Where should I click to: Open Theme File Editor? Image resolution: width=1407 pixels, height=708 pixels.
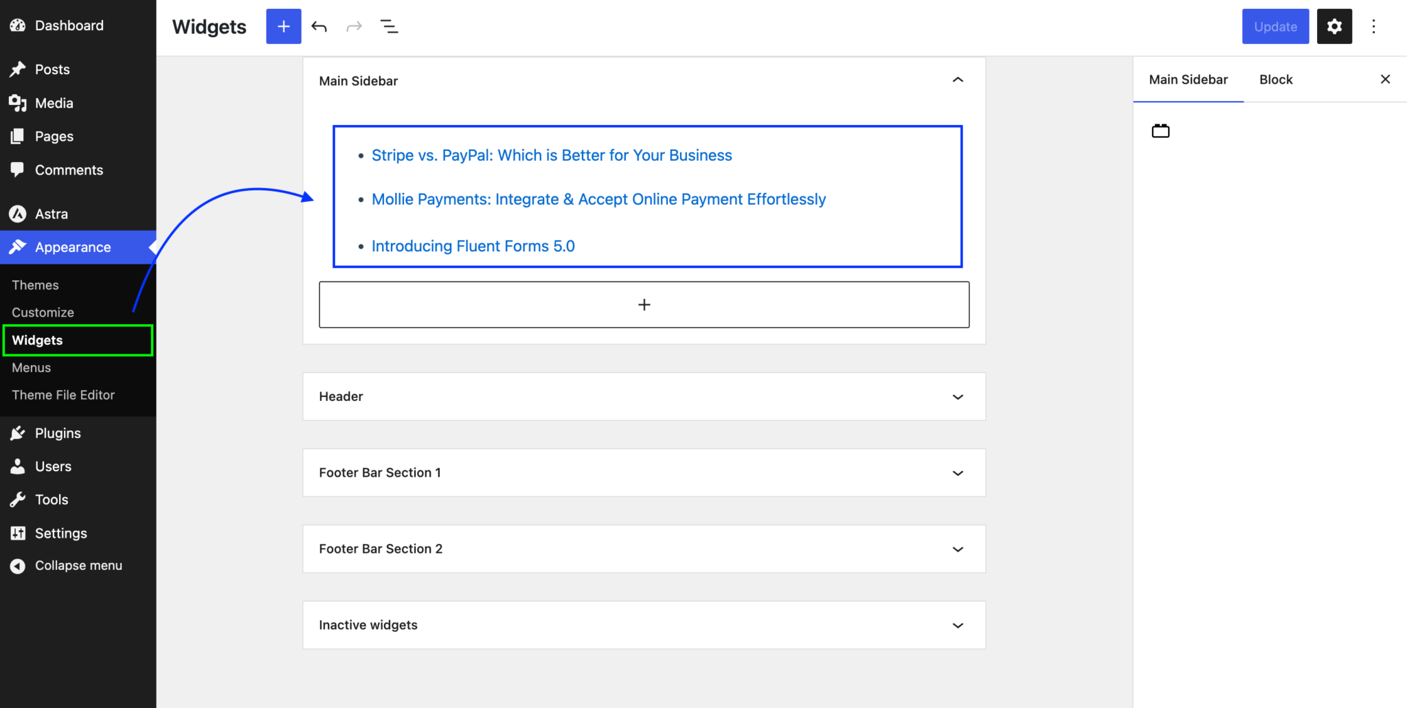(x=63, y=396)
